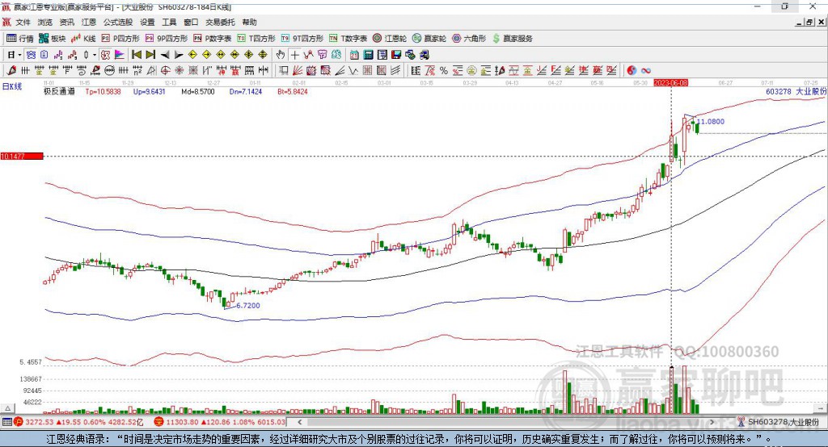Select the red pencil drawing tool
Image resolution: width=828 pixels, height=447 pixels.
(x=11, y=71)
